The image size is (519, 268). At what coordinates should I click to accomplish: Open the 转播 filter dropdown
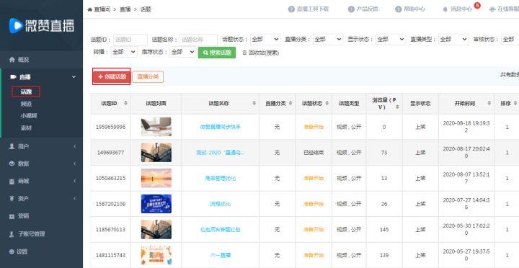[x=124, y=52]
